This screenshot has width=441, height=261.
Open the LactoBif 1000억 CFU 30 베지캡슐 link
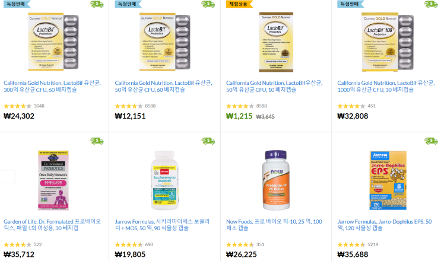point(386,86)
